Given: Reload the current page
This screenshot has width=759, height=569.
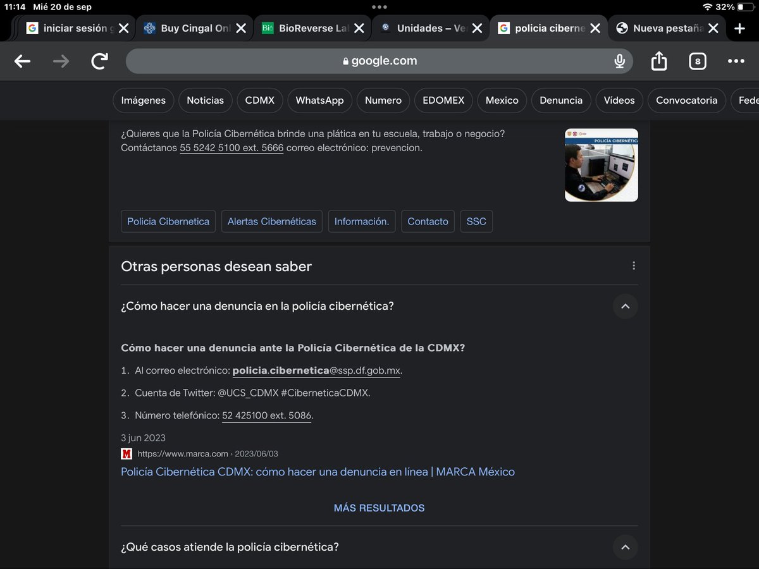Looking at the screenshot, I should [99, 61].
